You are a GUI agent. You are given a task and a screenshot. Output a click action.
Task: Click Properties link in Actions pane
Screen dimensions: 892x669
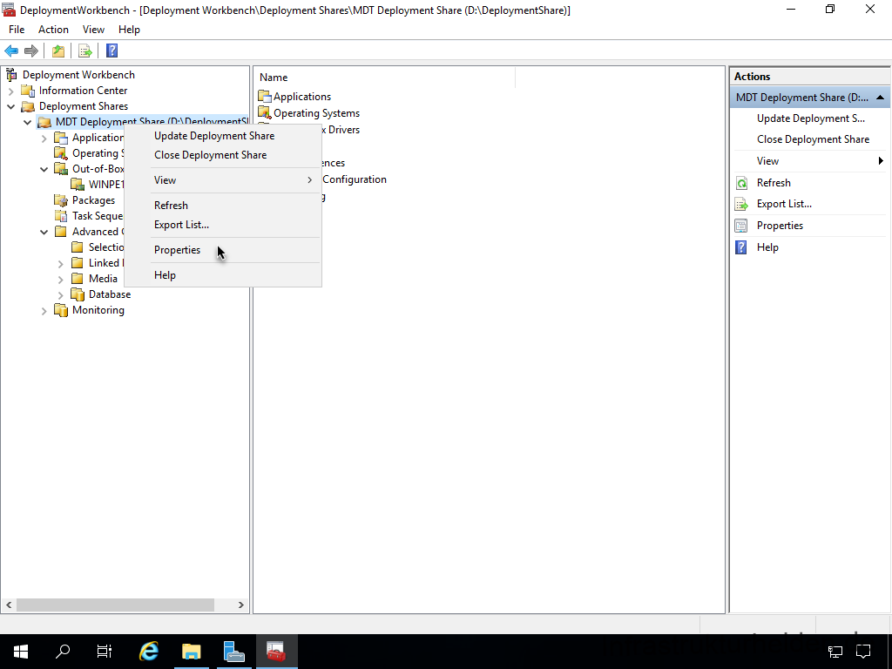tap(780, 226)
